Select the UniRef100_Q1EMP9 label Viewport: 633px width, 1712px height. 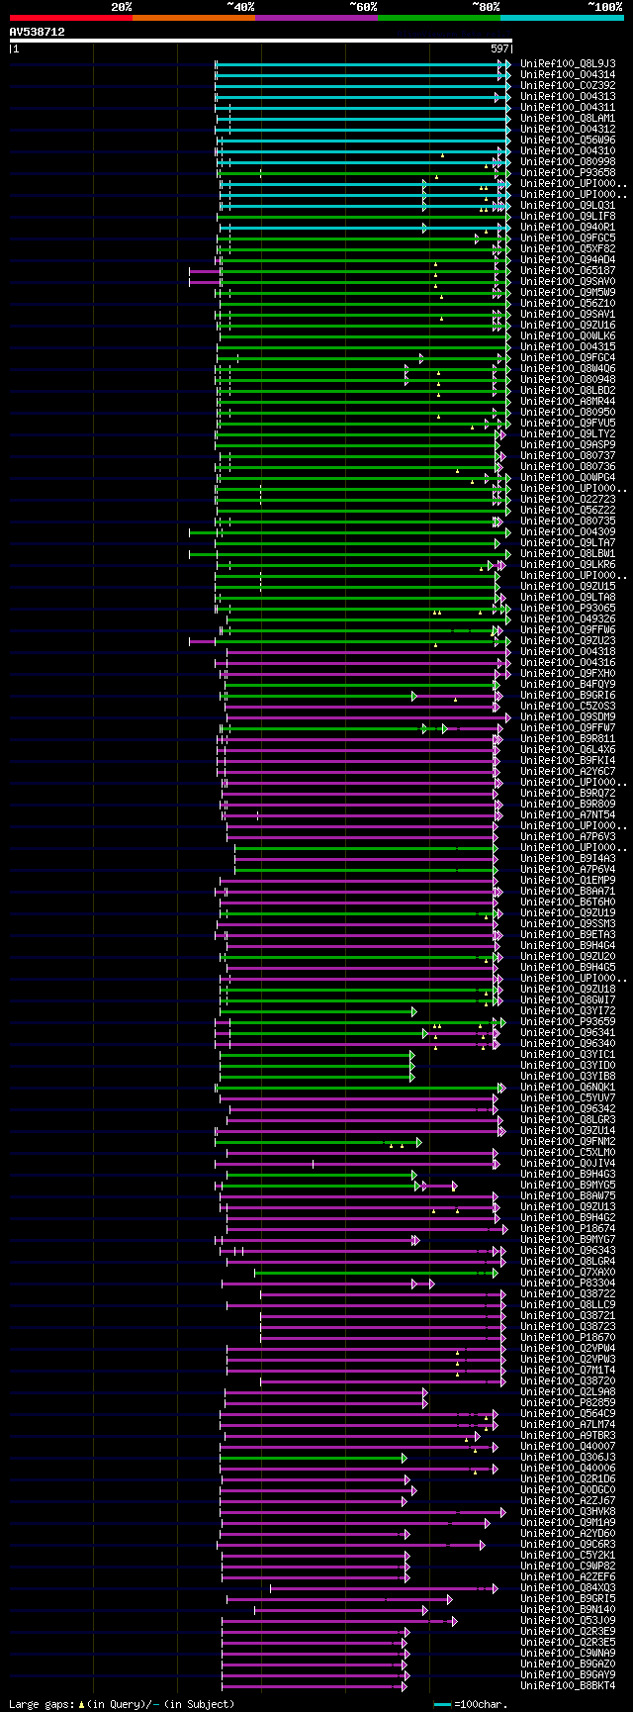[568, 880]
